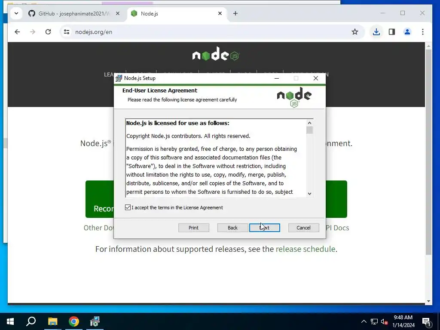This screenshot has height=330, width=440.
Task: Open site information icon in address bar
Action: (67, 32)
